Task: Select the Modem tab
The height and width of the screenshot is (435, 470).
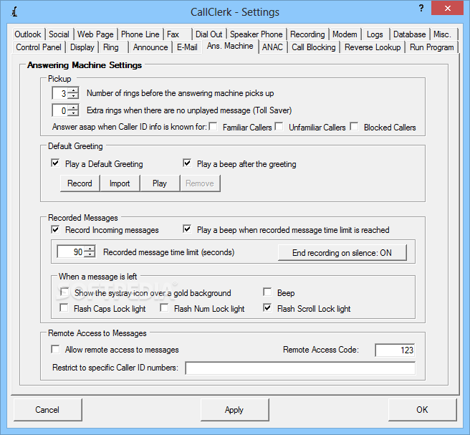Action: [345, 34]
